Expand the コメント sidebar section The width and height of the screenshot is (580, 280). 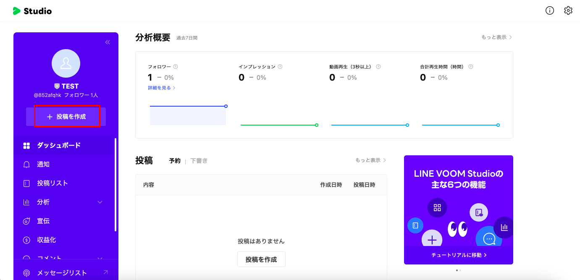pos(100,259)
